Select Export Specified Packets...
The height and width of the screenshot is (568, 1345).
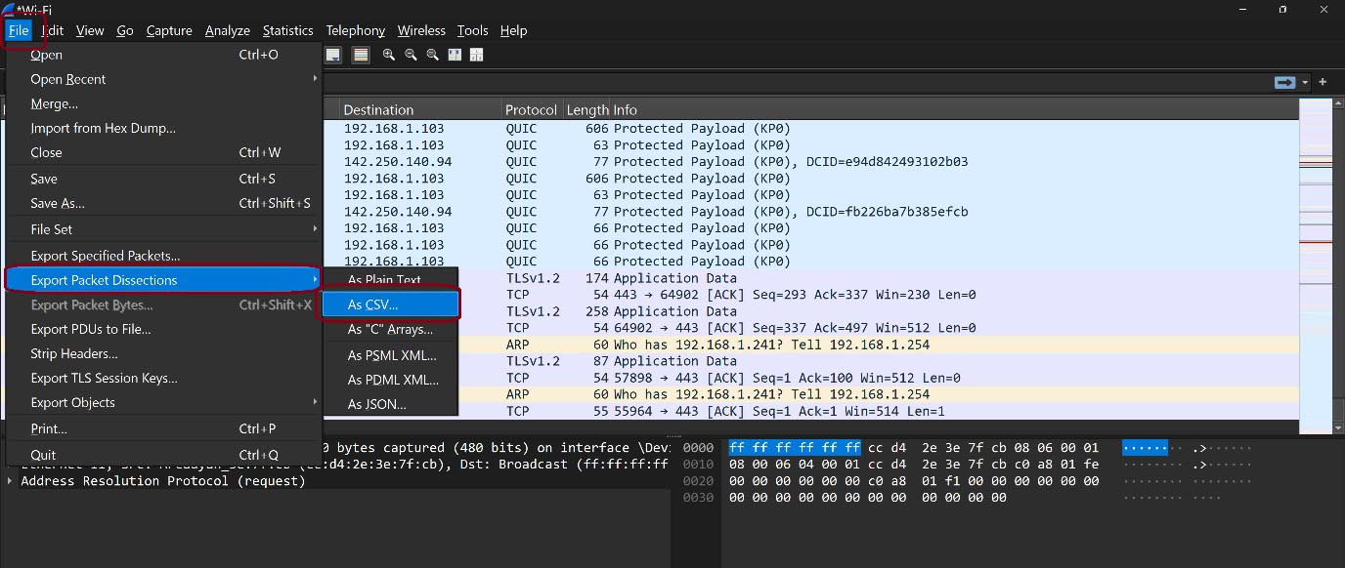(164, 256)
